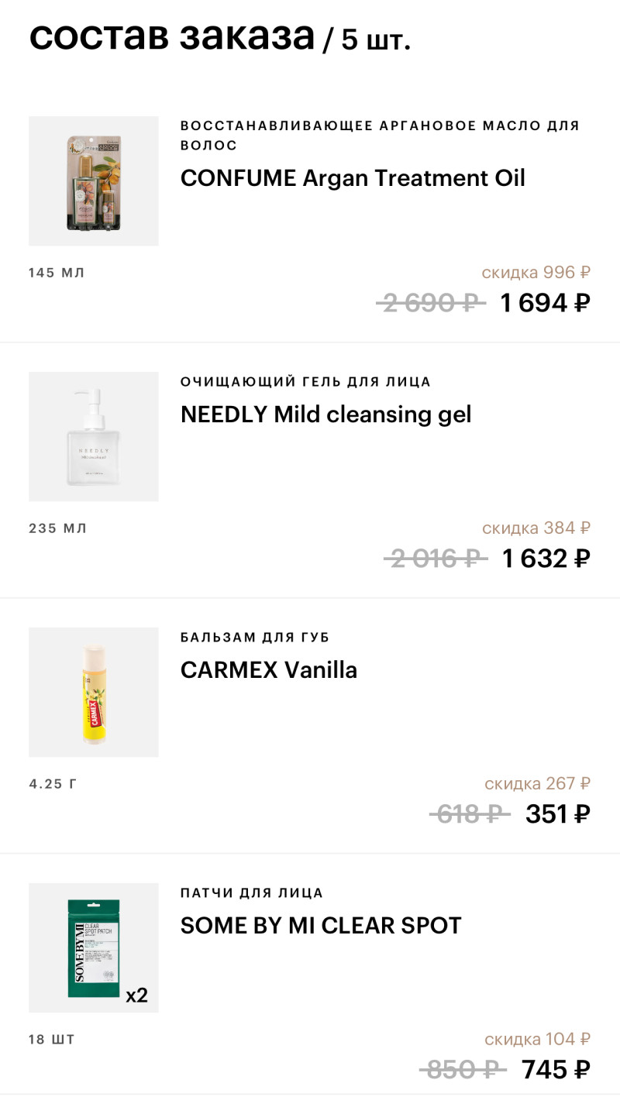Image resolution: width=620 pixels, height=1104 pixels.
Task: Select the CARMEX Vanilla product name
Action: (x=268, y=670)
